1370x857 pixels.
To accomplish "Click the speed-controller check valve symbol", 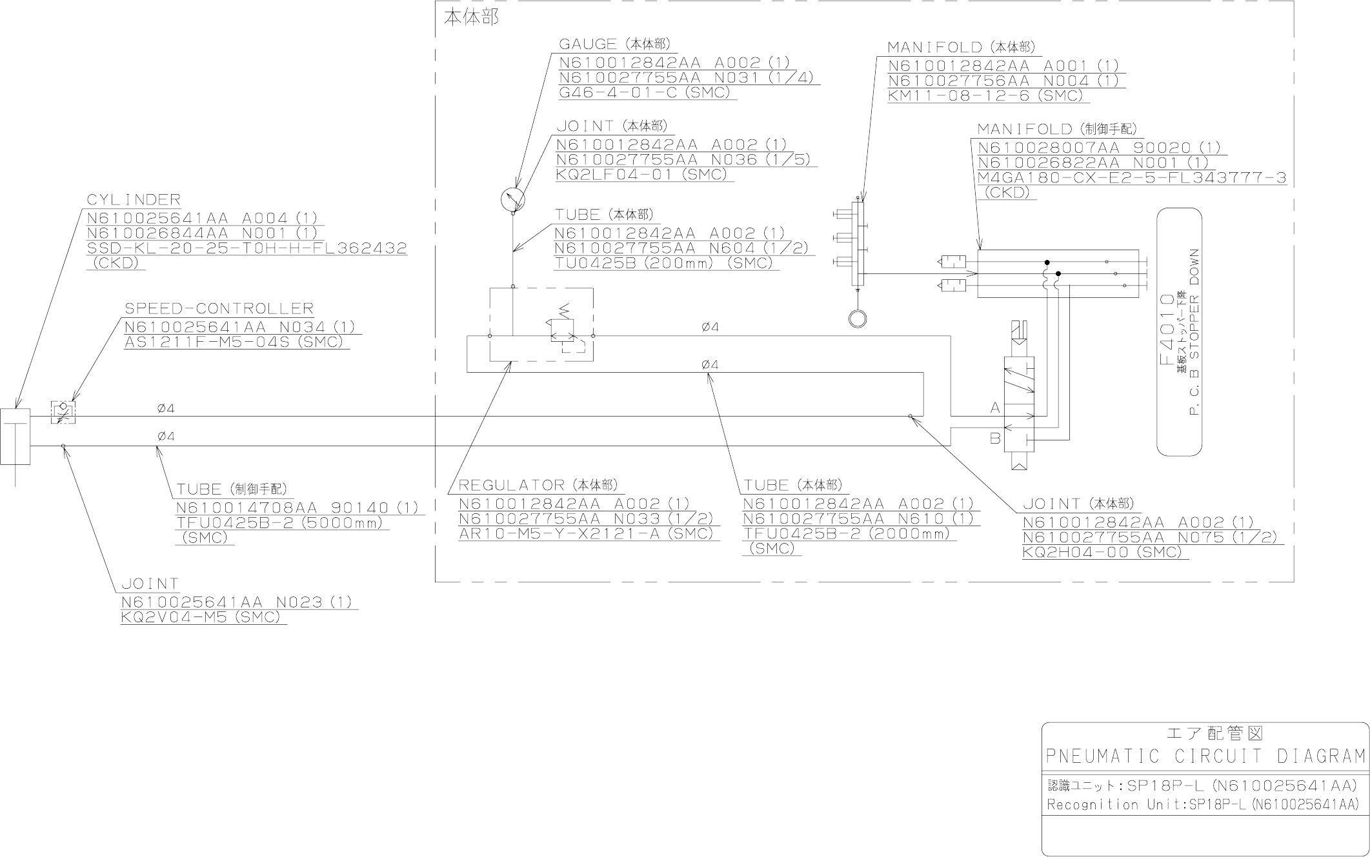I will point(63,413).
